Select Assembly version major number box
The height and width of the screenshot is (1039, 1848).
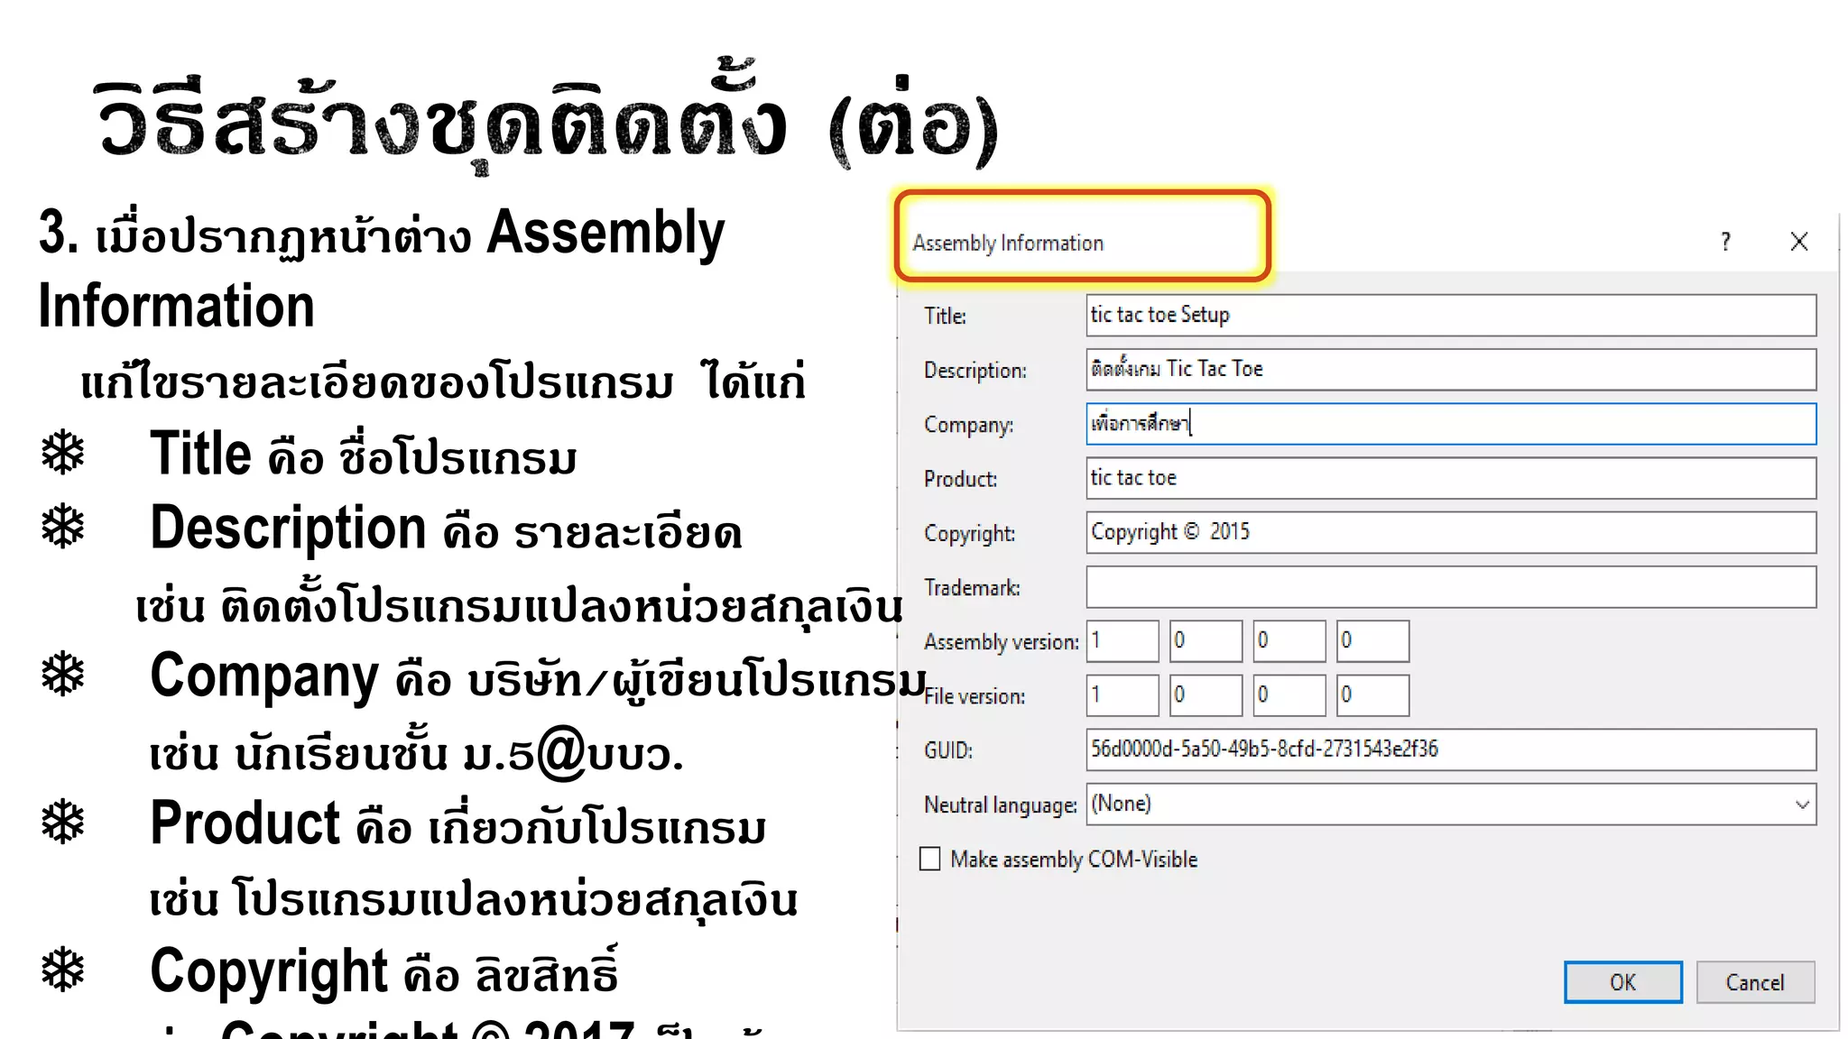pos(1123,641)
